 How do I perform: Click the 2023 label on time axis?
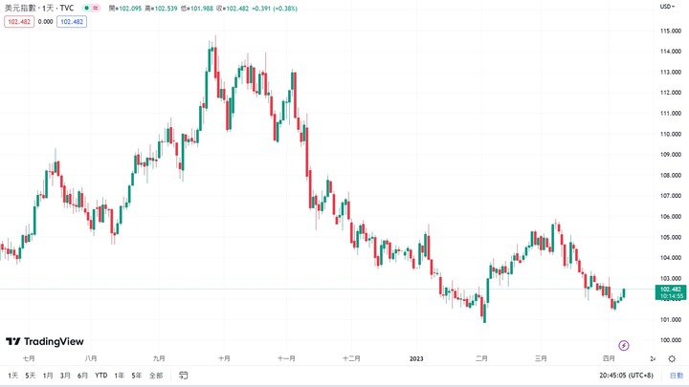416,358
